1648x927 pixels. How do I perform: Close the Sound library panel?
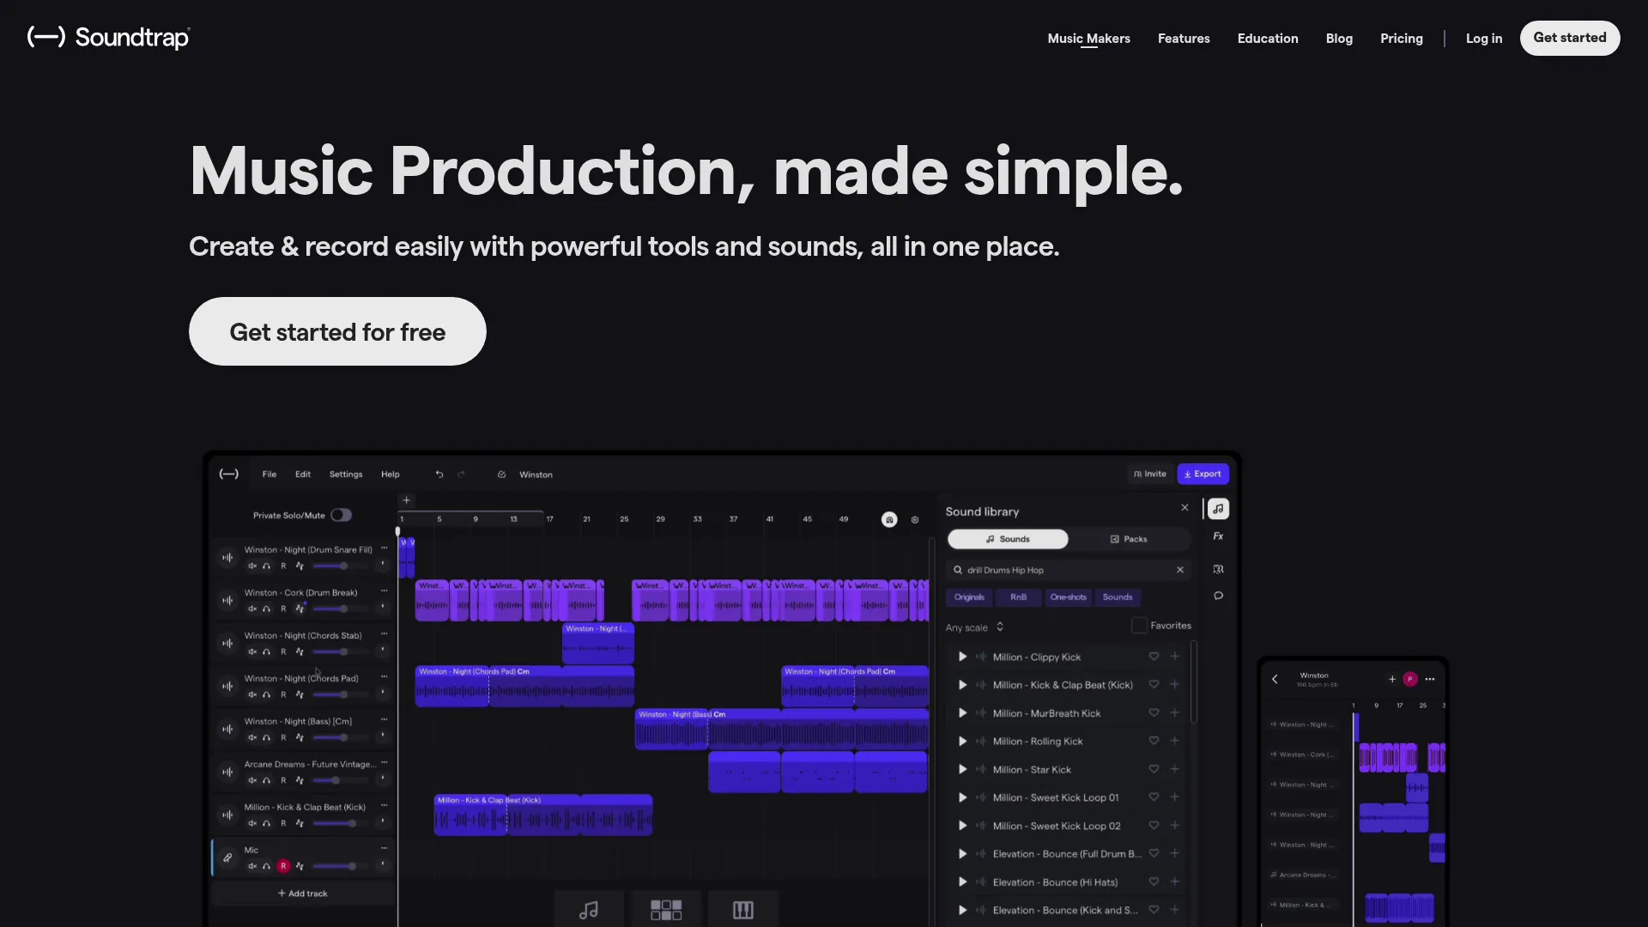tap(1185, 508)
